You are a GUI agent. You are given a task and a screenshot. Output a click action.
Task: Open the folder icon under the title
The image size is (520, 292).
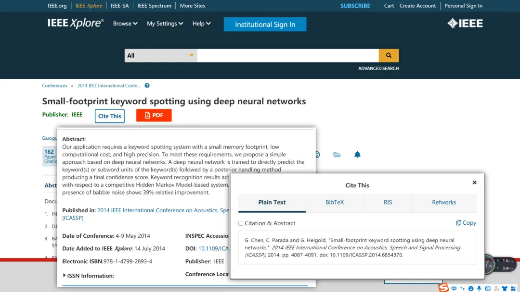[337, 155]
